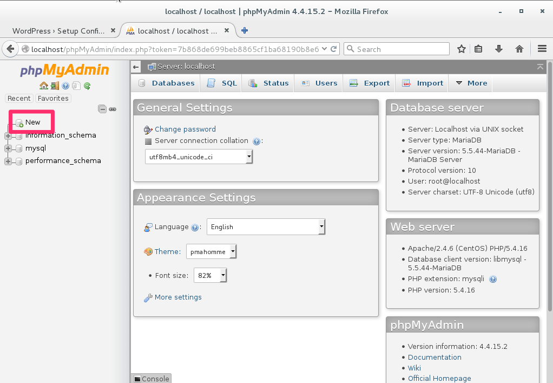The height and width of the screenshot is (383, 553).
Task: Click the help icon beside PHP extension: mysqli
Action: click(493, 279)
